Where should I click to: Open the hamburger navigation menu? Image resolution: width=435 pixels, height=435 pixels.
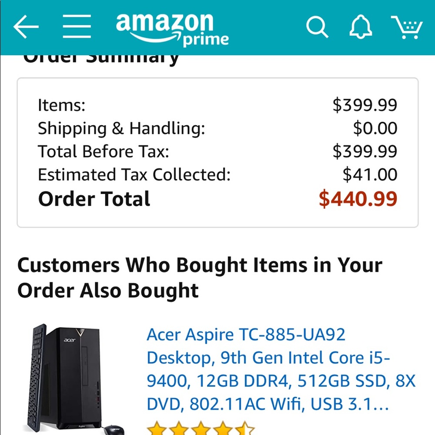[x=77, y=27]
